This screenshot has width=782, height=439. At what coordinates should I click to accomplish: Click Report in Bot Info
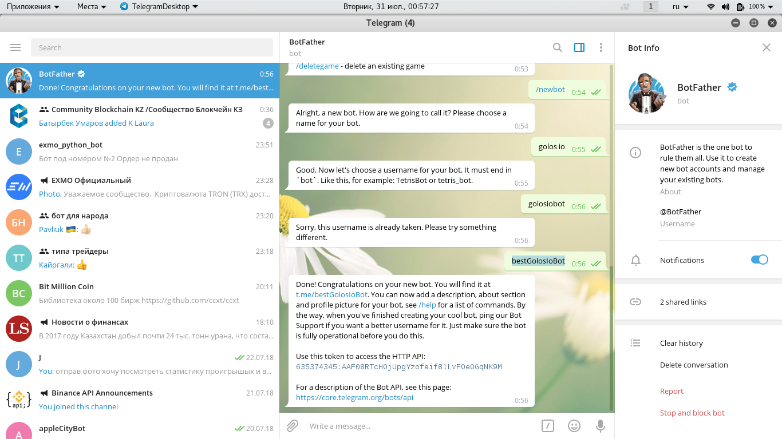click(x=672, y=391)
